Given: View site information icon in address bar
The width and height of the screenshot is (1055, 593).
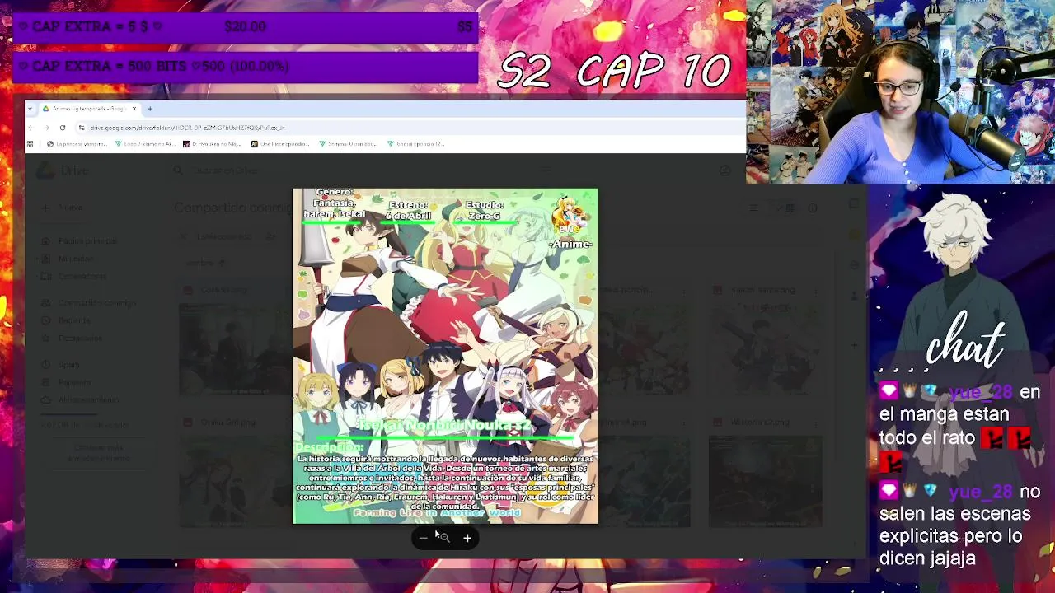Looking at the screenshot, I should 81,128.
